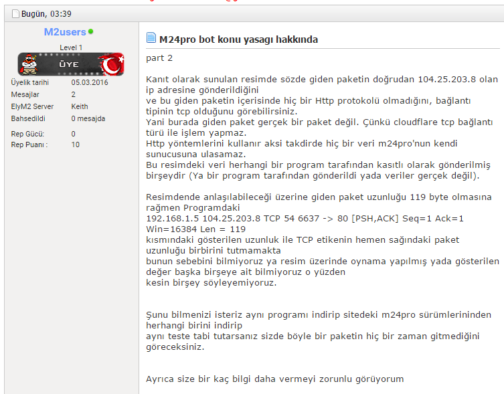The width and height of the screenshot is (504, 394).
Task: Click the 0 mesajda value
Action: 88,118
